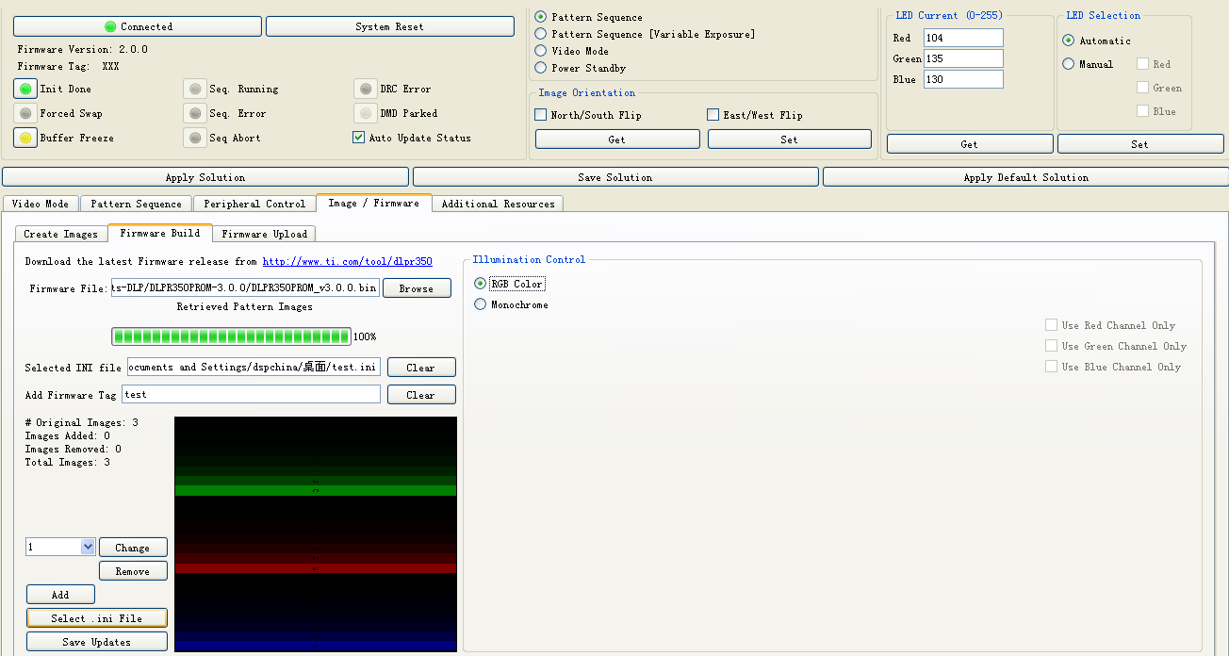
Task: Open the Firmware Upload sub-tab
Action: 264,234
